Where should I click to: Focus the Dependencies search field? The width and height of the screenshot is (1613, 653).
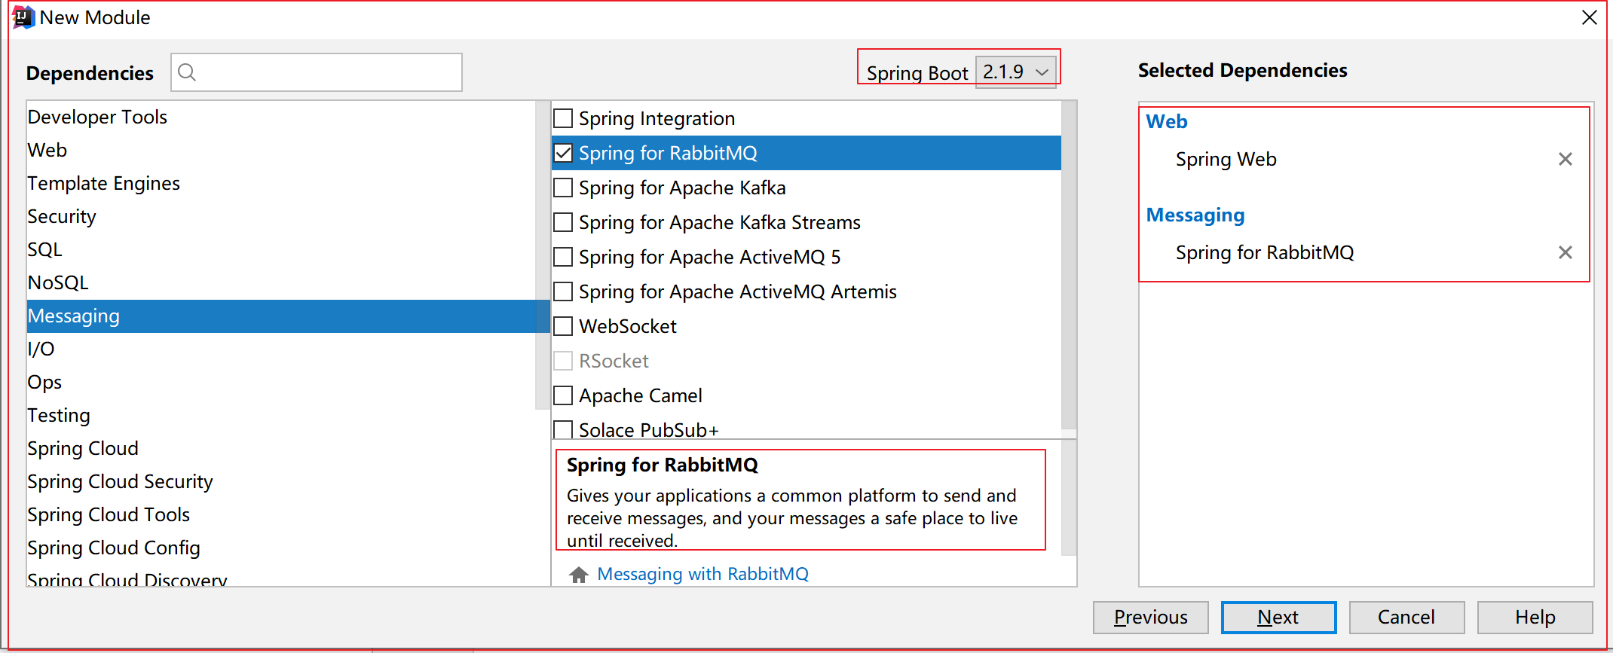317,72
